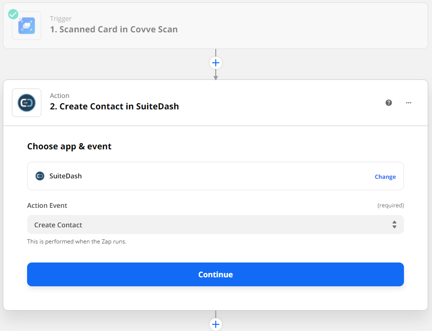Open the Action Event dropdown

209,224
